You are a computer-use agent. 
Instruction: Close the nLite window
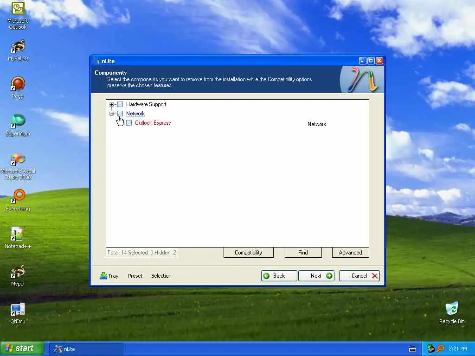pos(379,61)
